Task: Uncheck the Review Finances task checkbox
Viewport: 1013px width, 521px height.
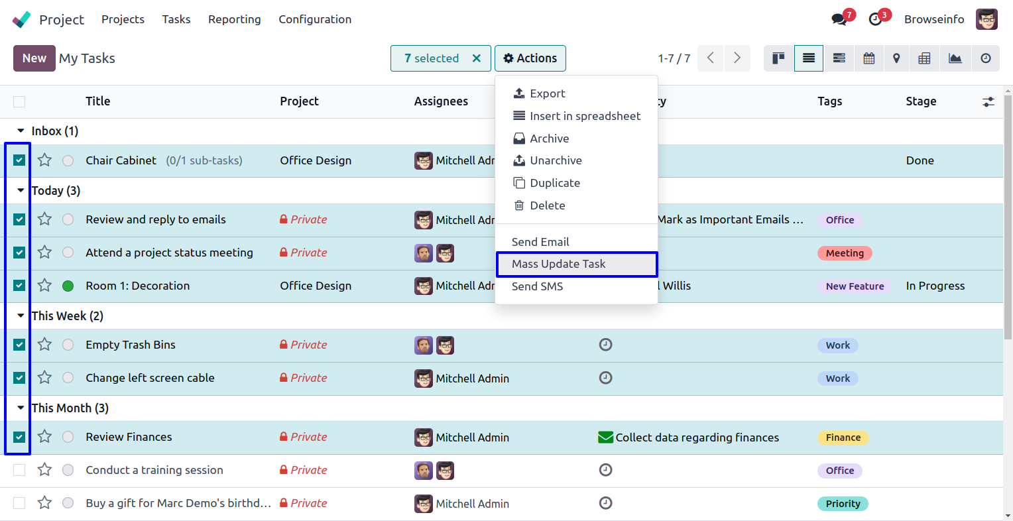Action: (x=19, y=437)
